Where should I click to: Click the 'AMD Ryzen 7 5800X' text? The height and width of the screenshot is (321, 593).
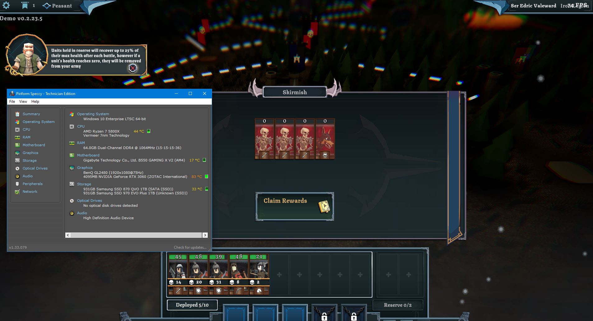tap(101, 131)
